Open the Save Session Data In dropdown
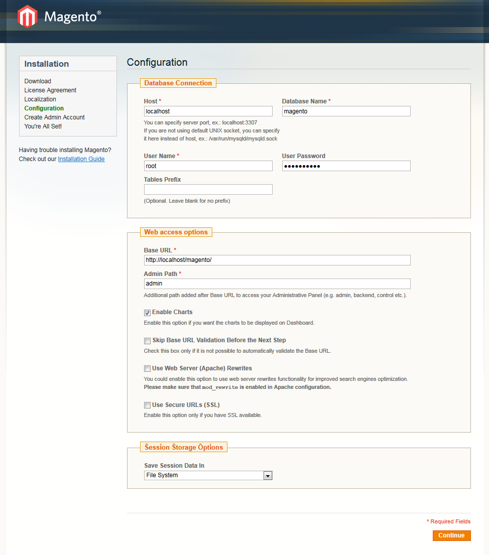This screenshot has height=555, width=489. click(208, 475)
